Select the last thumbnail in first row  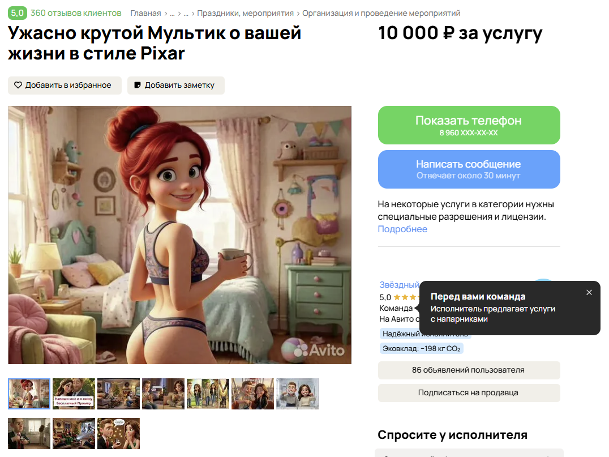click(x=297, y=394)
